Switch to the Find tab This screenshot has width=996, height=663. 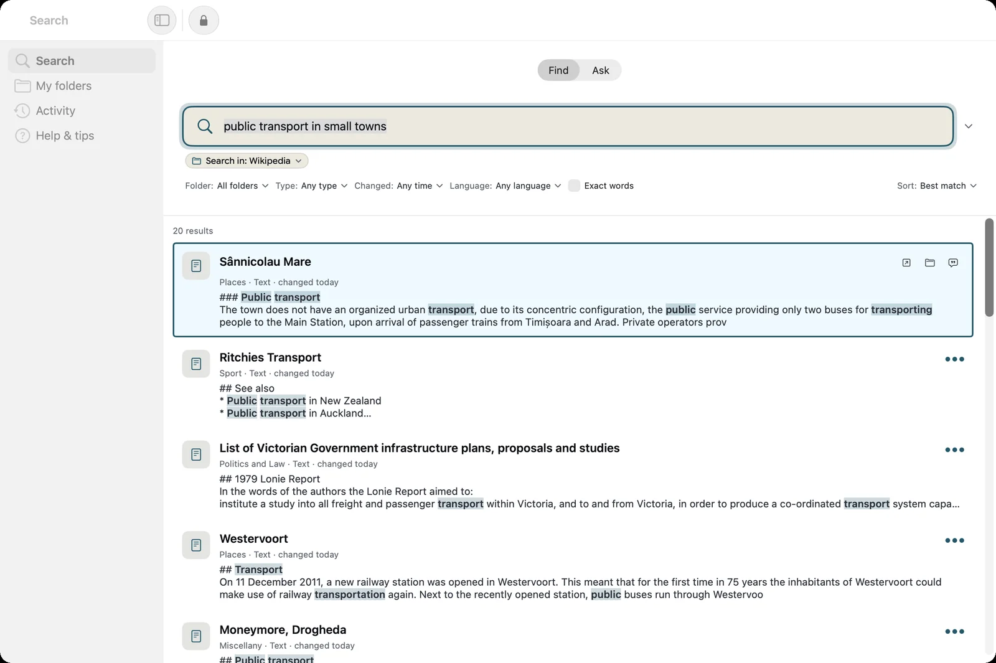558,70
